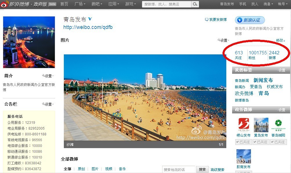Toggle 已关注 under 黄岛发布
The image size is (291, 173).
point(261,142)
